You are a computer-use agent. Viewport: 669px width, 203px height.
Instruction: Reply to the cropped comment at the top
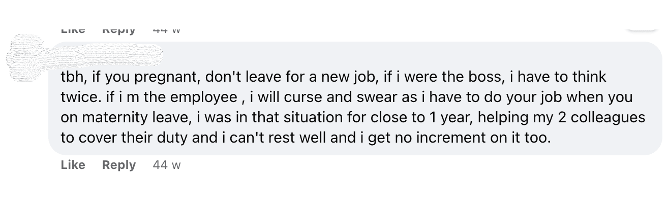119,30
